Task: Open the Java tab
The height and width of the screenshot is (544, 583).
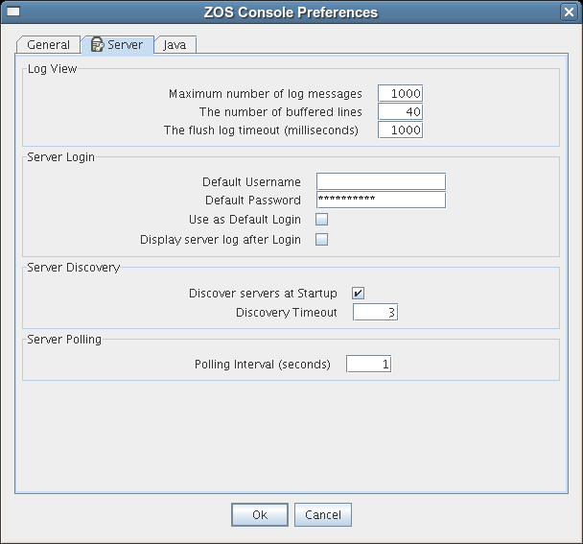Action: pos(175,45)
